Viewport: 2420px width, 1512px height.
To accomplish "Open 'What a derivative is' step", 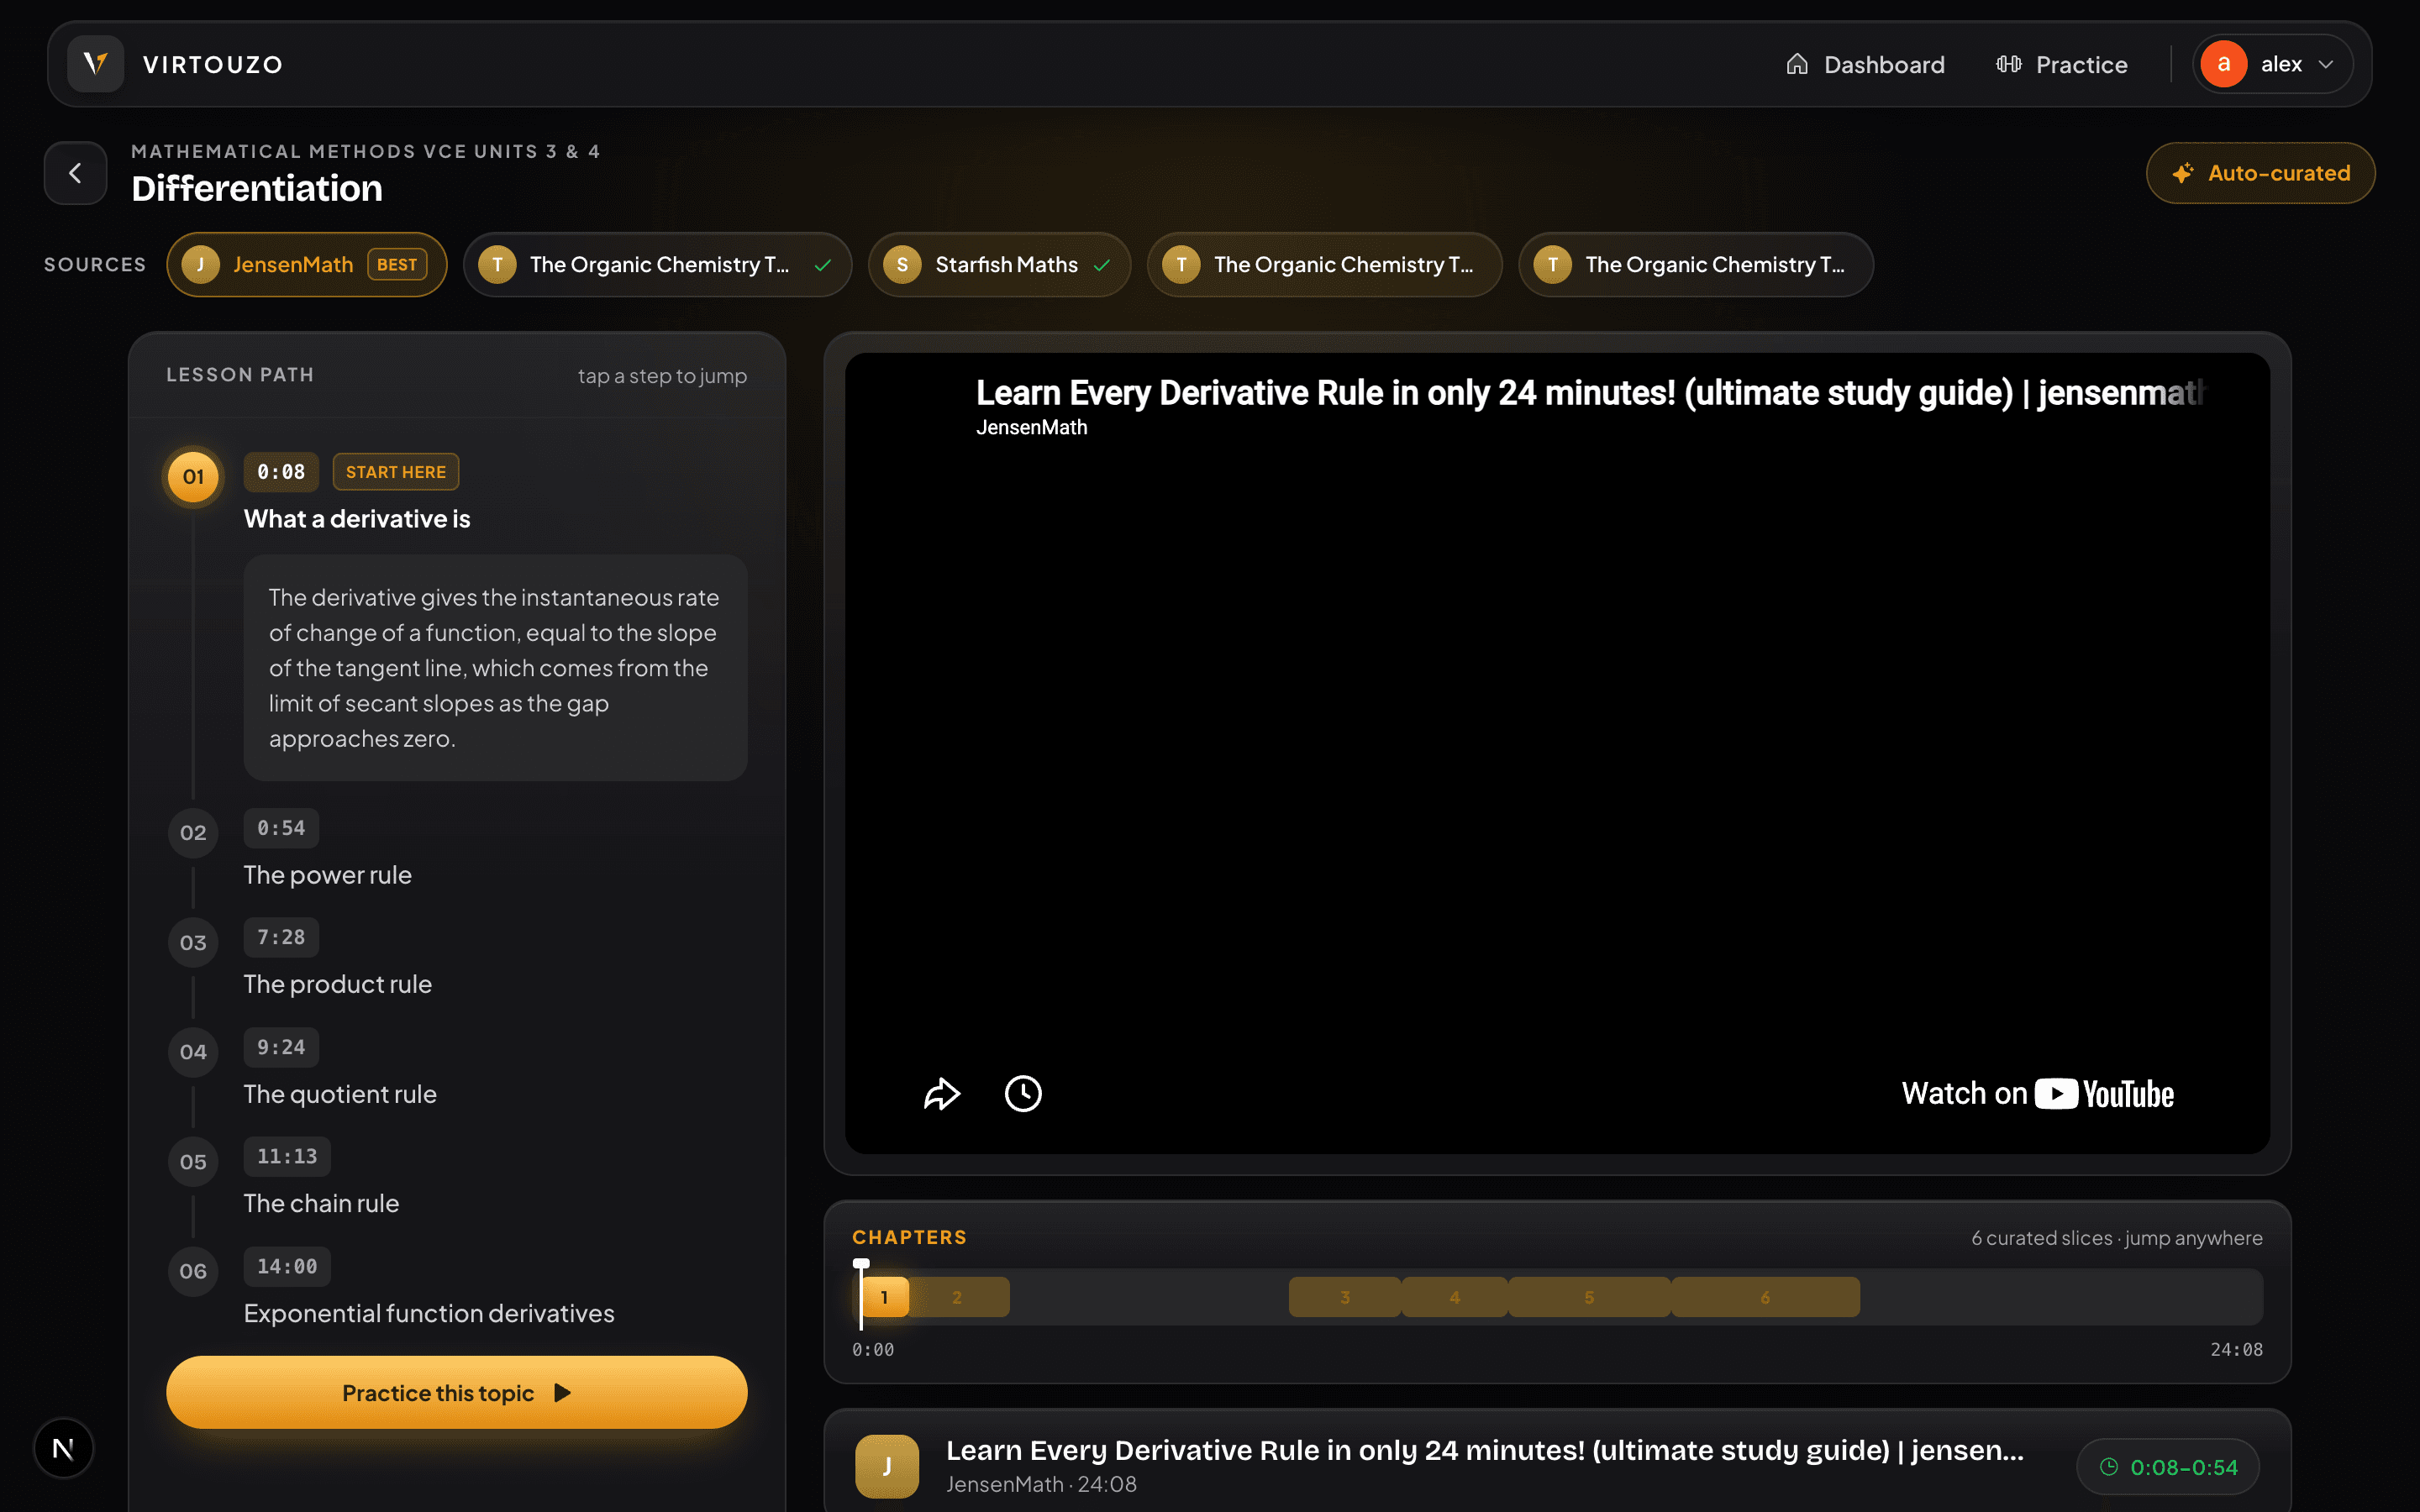I will coord(357,519).
